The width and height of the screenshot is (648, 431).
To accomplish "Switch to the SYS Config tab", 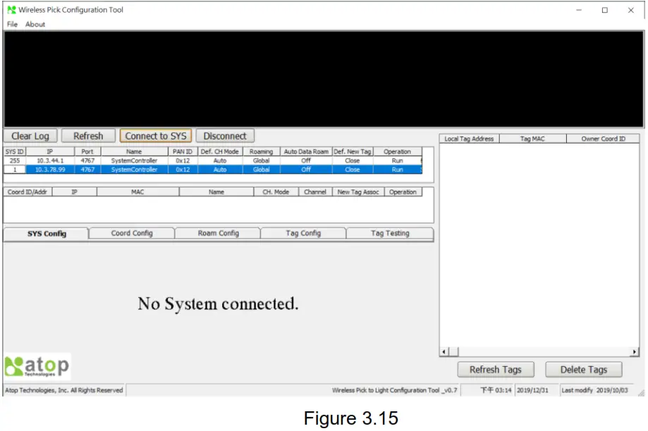I will [47, 234].
